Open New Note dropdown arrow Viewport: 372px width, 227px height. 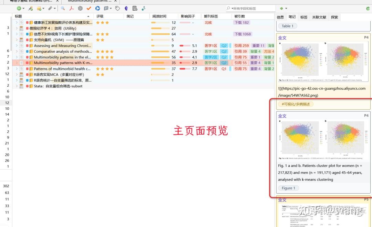pos(43,8)
